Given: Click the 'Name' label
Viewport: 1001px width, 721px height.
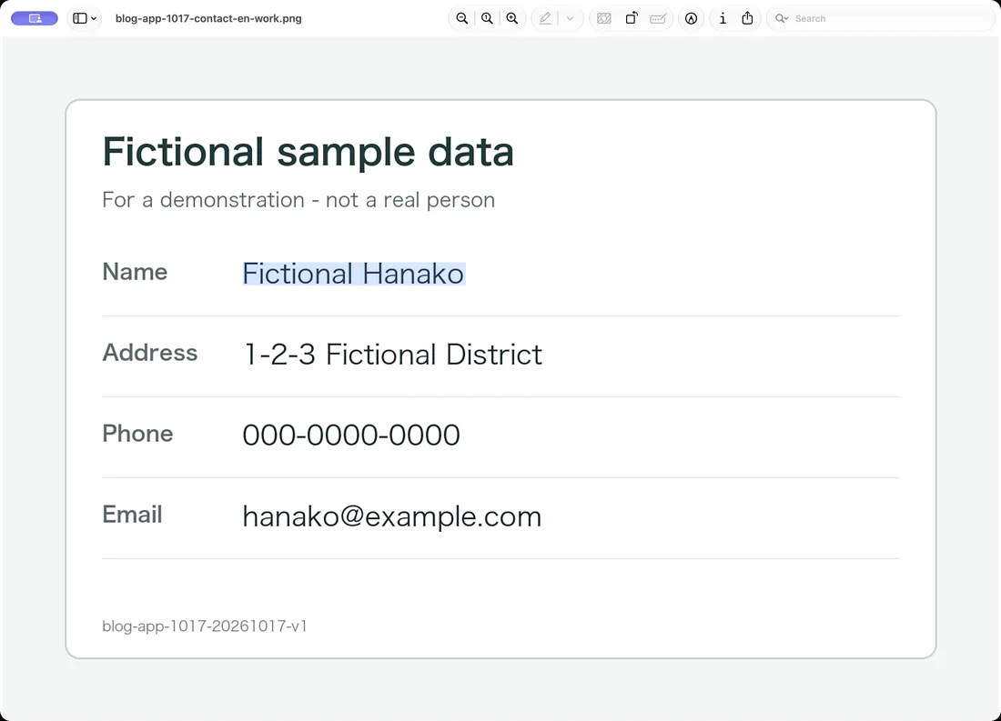Looking at the screenshot, I should [135, 272].
